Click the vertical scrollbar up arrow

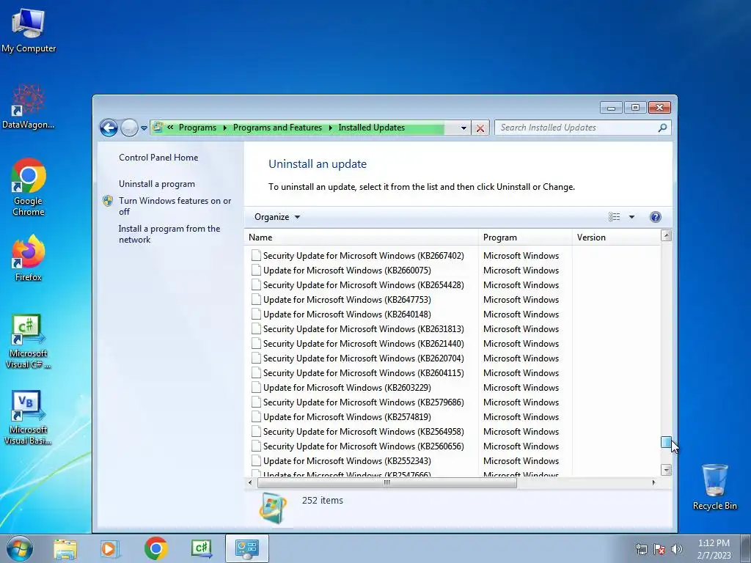(666, 235)
